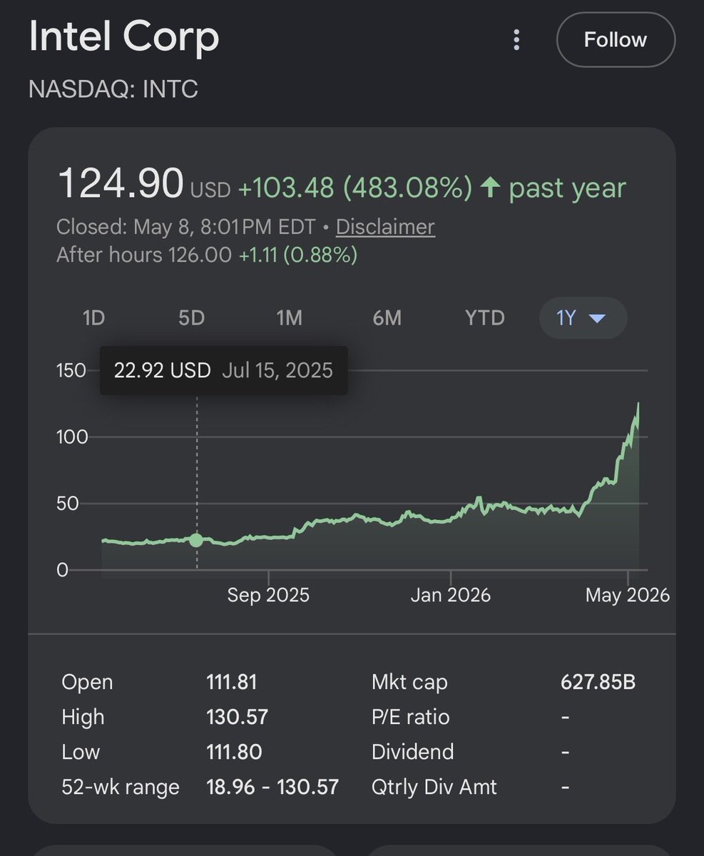Switch chart to YTD range

(x=484, y=317)
